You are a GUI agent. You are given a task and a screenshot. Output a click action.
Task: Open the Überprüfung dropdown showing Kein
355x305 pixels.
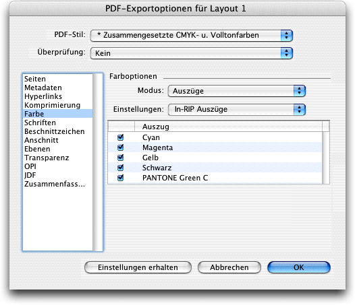tap(192, 53)
